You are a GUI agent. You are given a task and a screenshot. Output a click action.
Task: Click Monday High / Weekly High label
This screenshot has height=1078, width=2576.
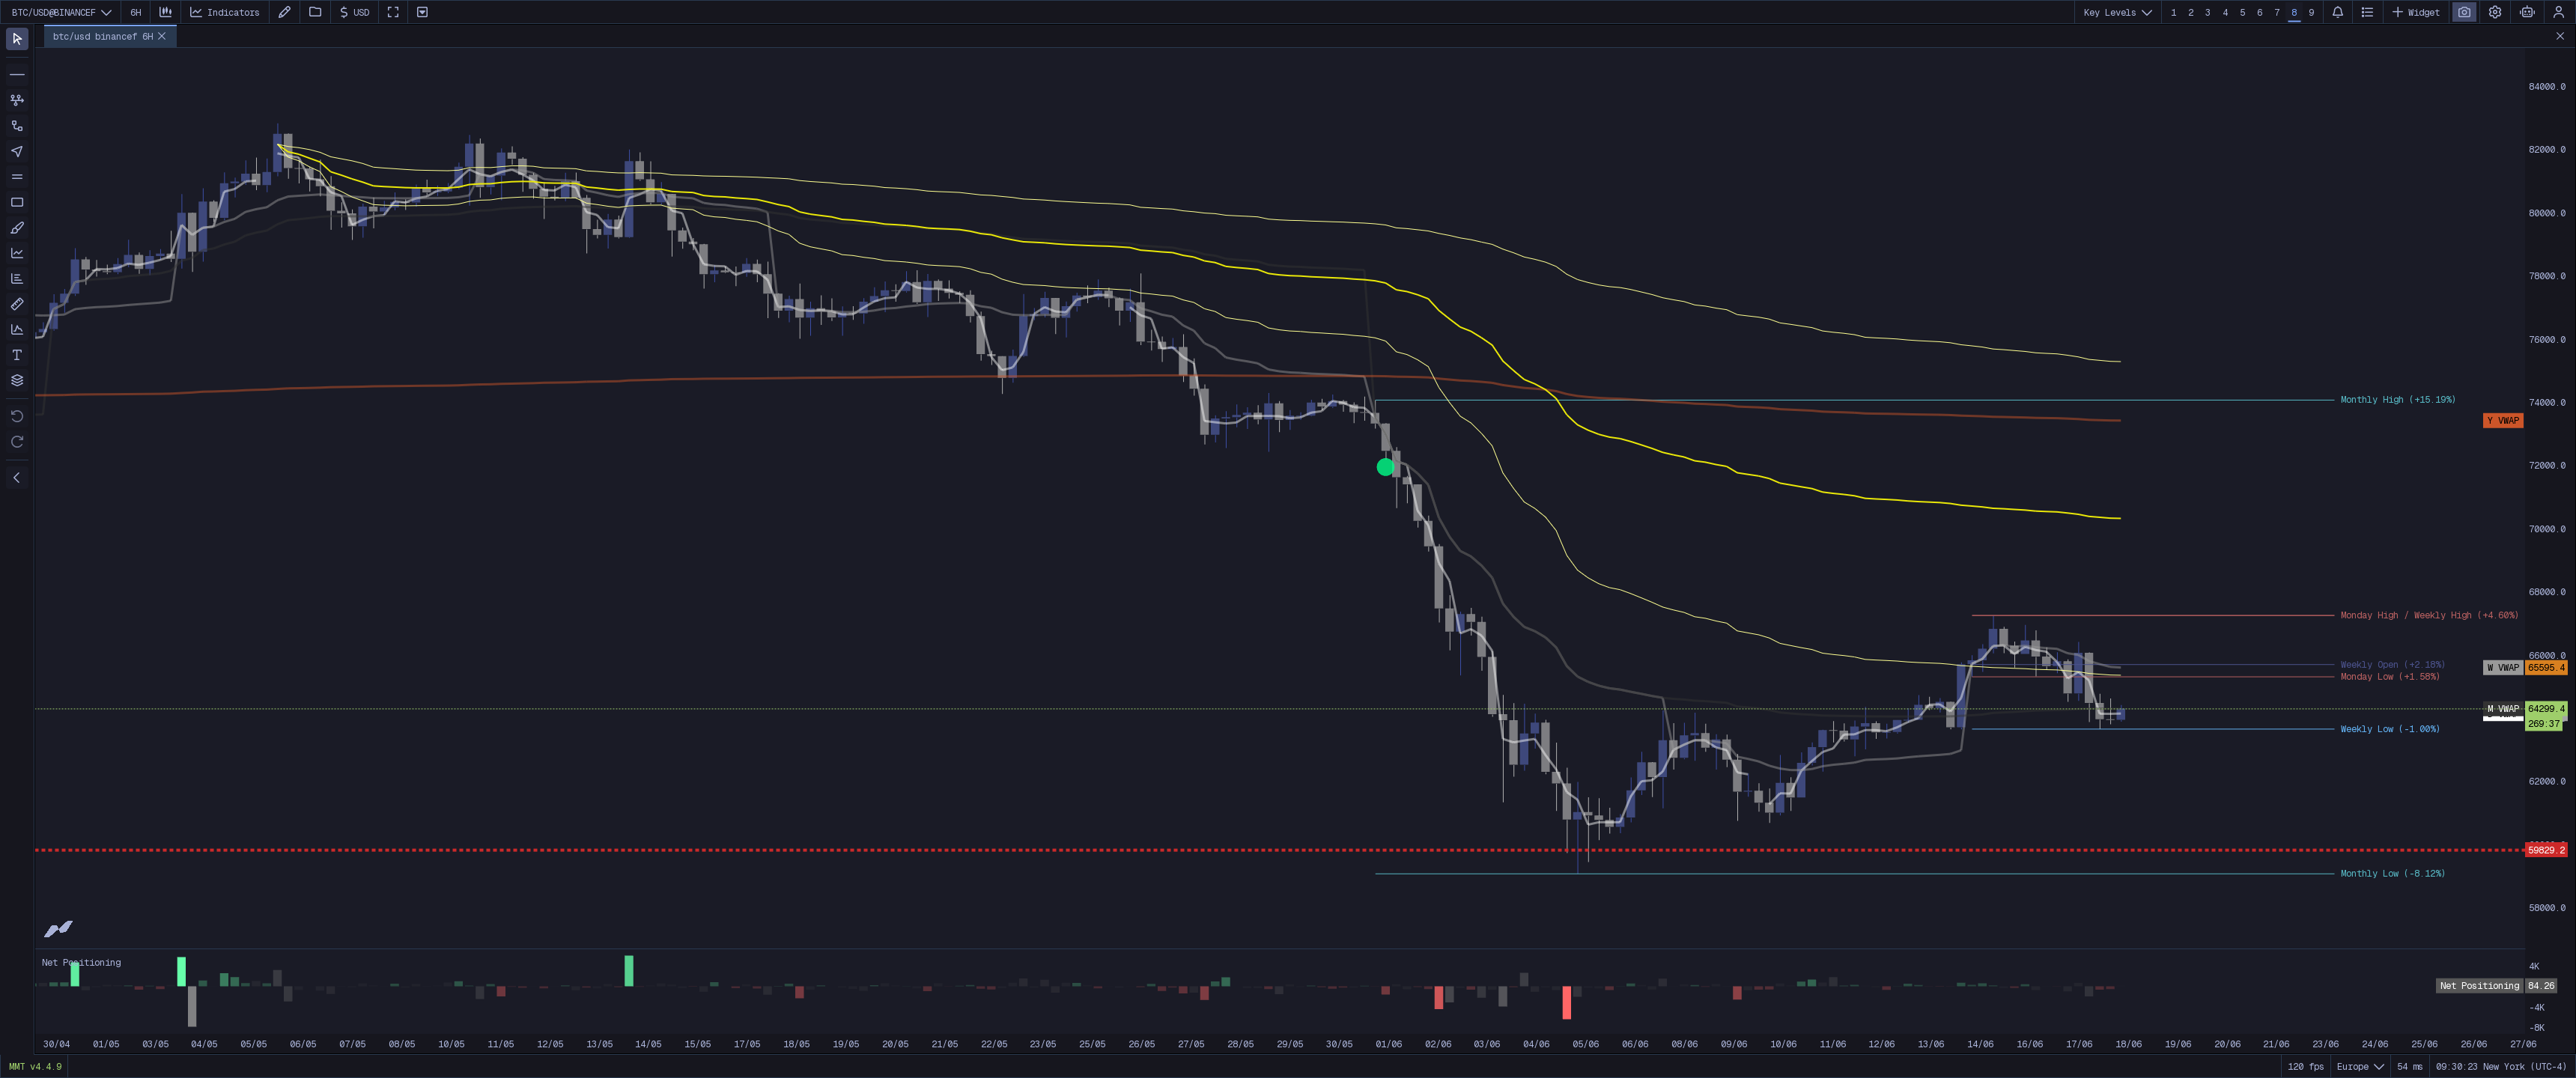(x=2429, y=615)
